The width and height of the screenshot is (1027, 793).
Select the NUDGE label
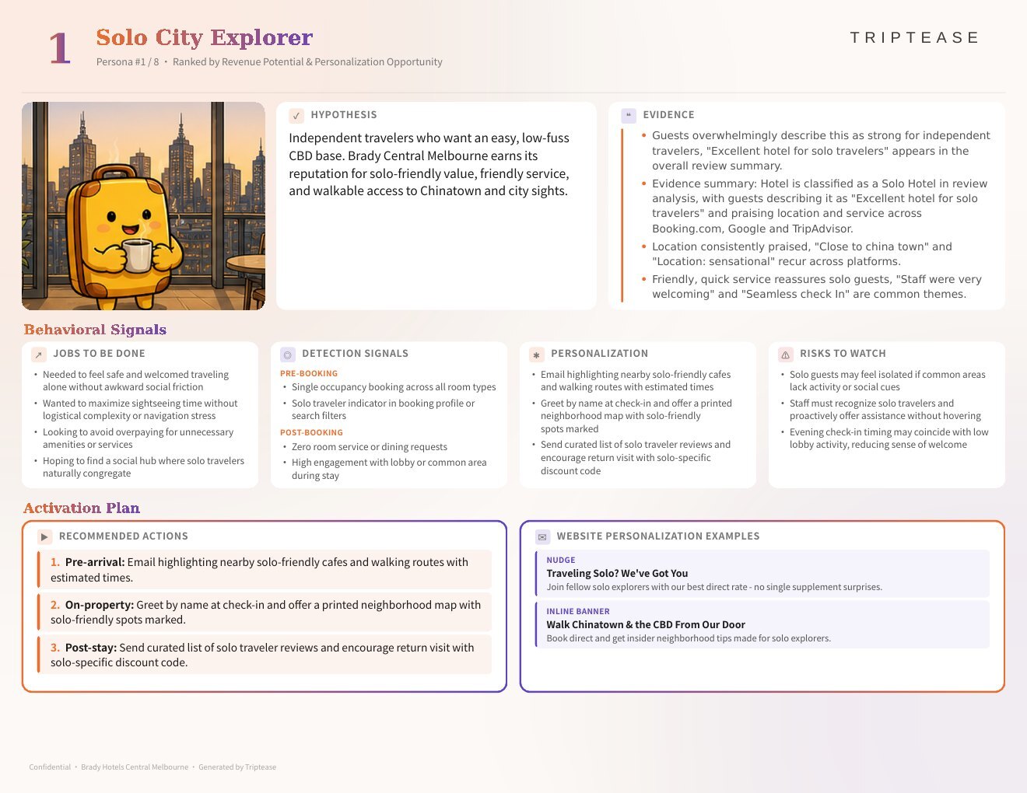[x=561, y=561]
